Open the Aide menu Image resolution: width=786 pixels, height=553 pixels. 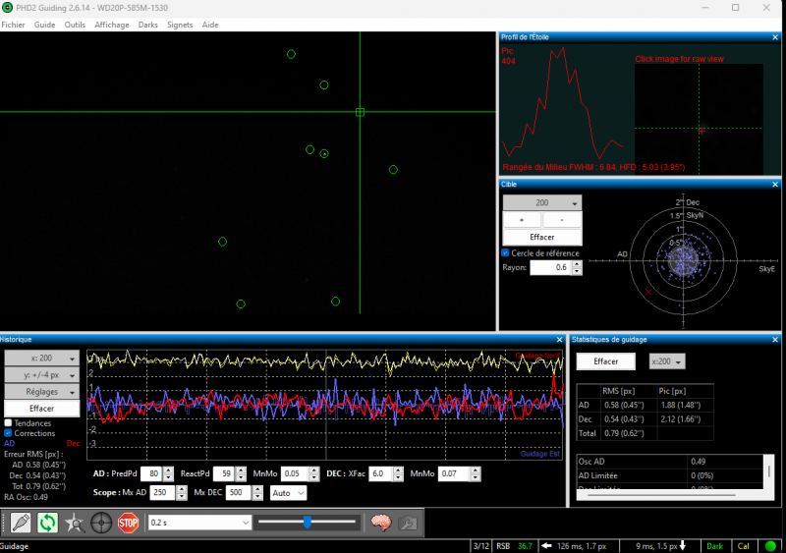210,25
